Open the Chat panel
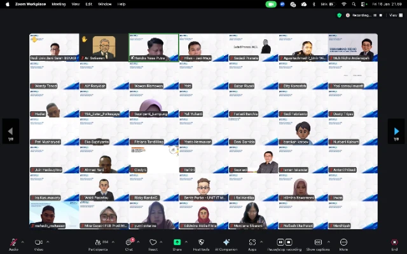Screen dimensions: 407x254 point(129,244)
